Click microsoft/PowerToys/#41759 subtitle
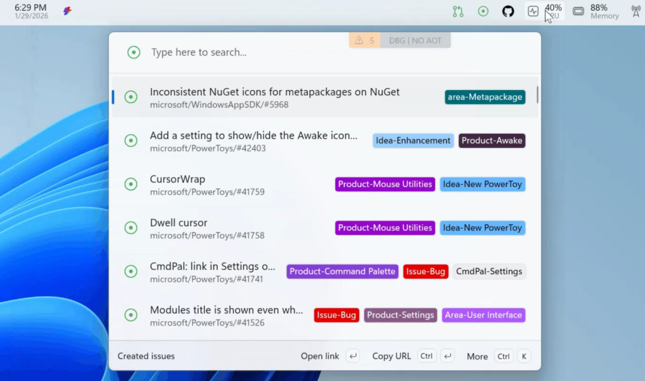Viewport: 645px width, 381px height. click(207, 191)
